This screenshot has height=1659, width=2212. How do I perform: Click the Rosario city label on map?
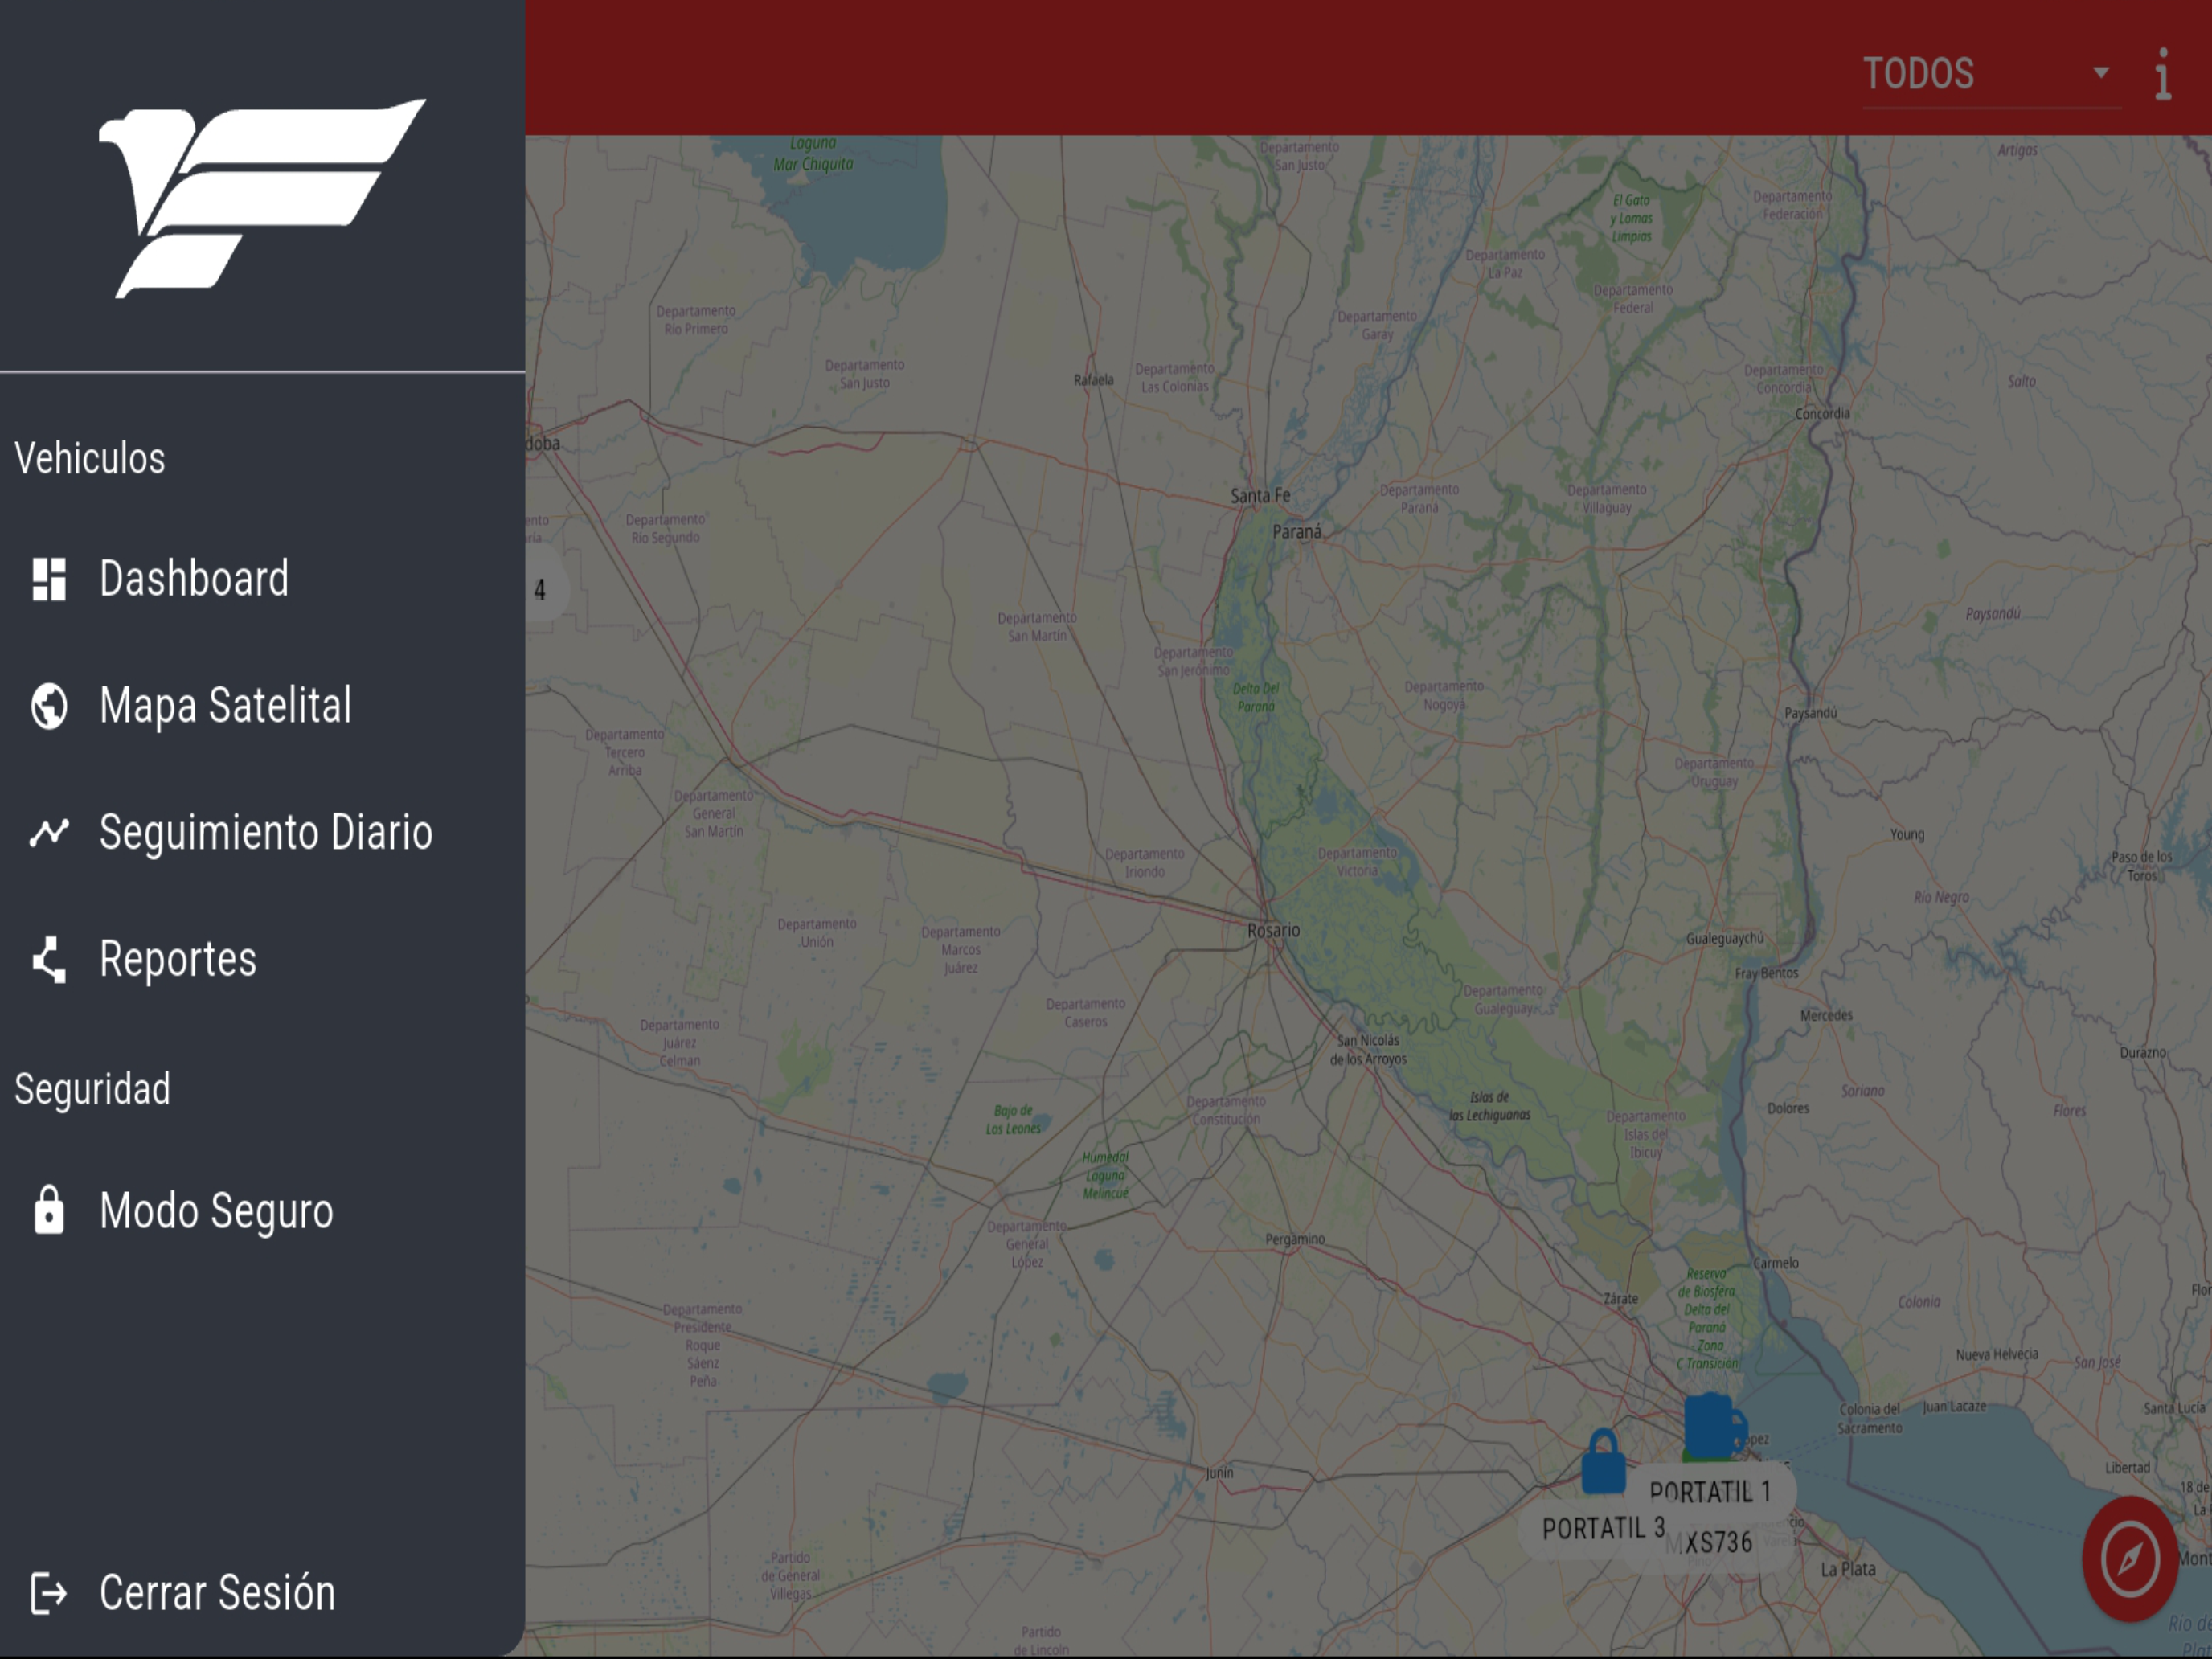(x=1273, y=930)
